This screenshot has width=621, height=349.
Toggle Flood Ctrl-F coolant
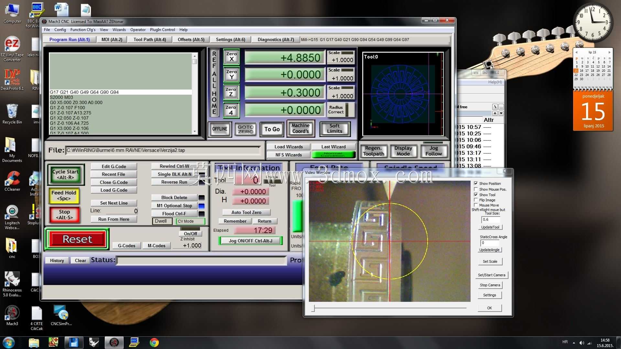174,214
